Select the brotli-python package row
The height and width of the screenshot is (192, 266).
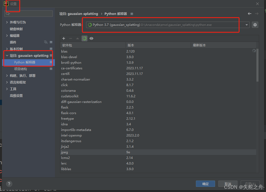click(158, 62)
